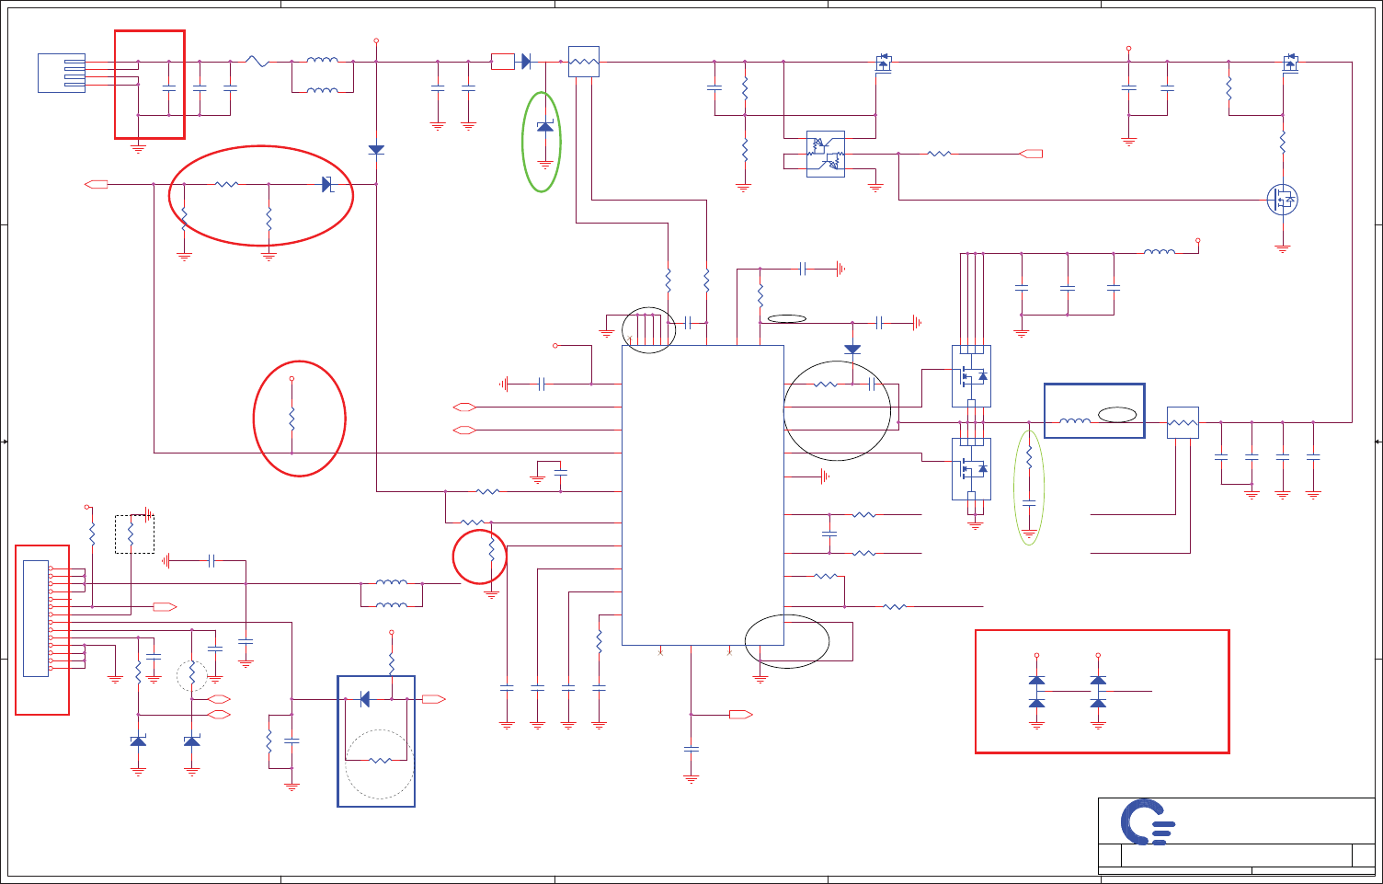
Task: Select the long pin-header connector at bottom left
Action: [x=36, y=618]
